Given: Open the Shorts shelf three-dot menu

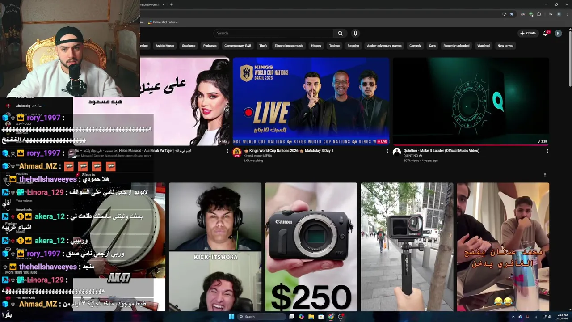Looking at the screenshot, I should pyautogui.click(x=545, y=175).
